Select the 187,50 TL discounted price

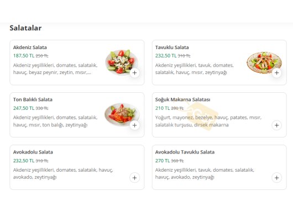(x=24, y=56)
